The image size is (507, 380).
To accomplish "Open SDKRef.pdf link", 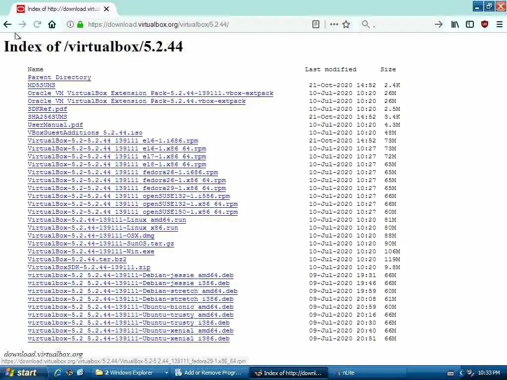I will tap(48, 109).
